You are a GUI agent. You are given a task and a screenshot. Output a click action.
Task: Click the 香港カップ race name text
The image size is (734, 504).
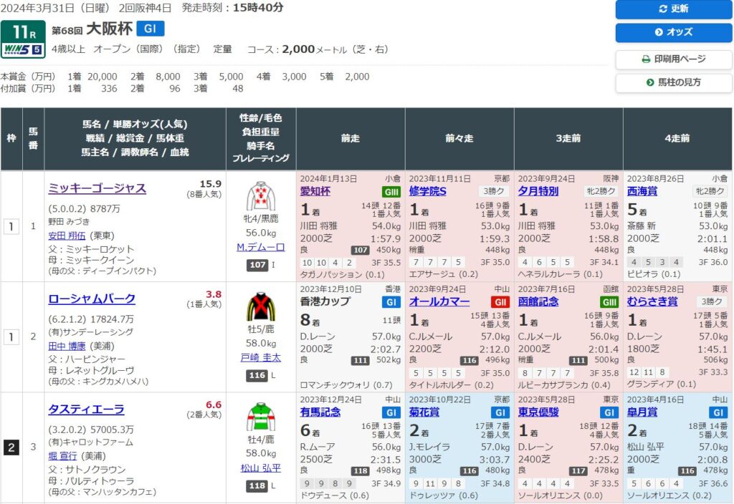tap(325, 301)
